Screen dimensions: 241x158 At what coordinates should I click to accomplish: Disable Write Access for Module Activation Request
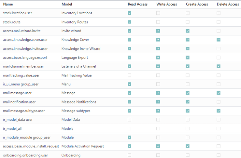tap(158, 146)
